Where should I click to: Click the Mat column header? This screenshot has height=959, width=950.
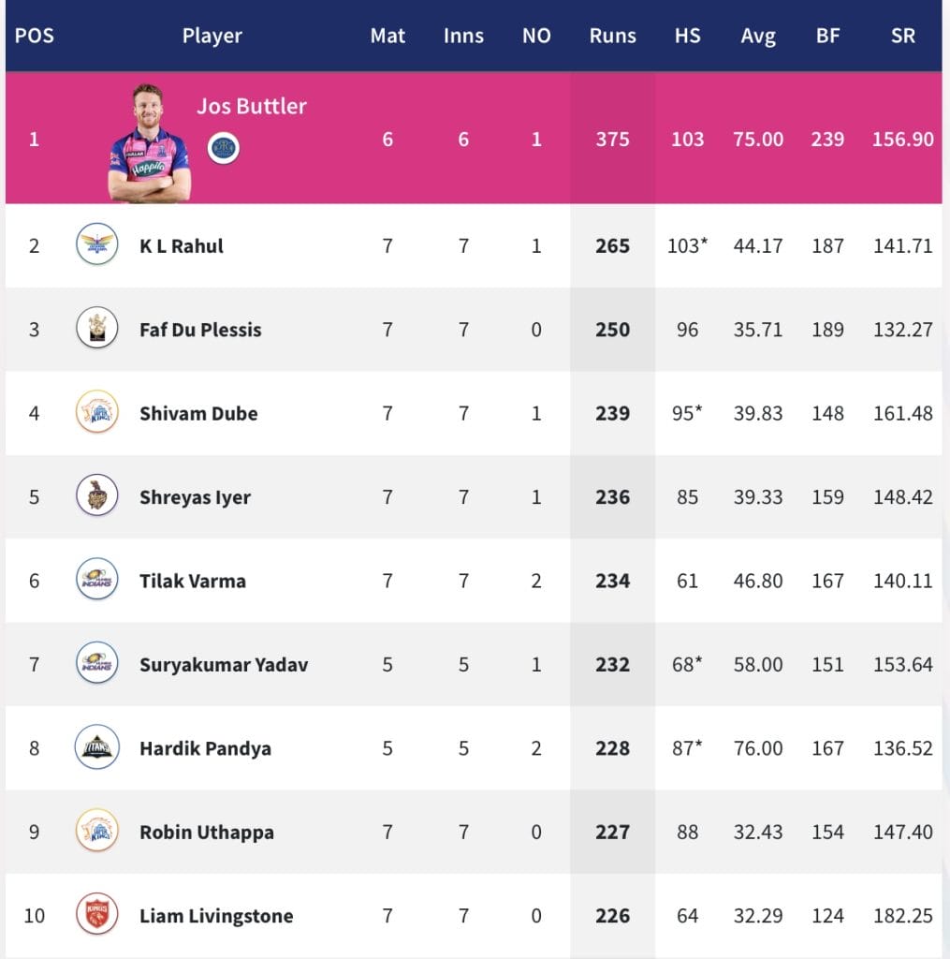[x=387, y=37]
